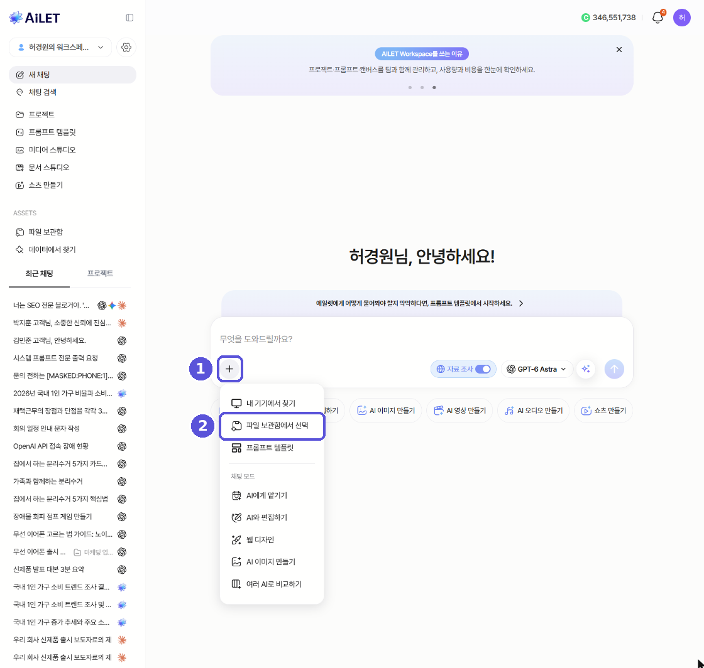The height and width of the screenshot is (668, 704).
Task: Open chat 김민준 고객님, 안녕하세요.
Action: pyautogui.click(x=70, y=340)
